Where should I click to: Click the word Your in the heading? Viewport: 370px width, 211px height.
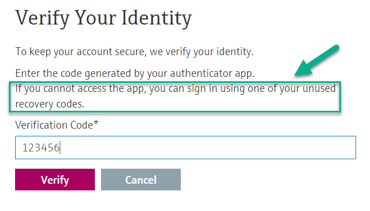(95, 18)
